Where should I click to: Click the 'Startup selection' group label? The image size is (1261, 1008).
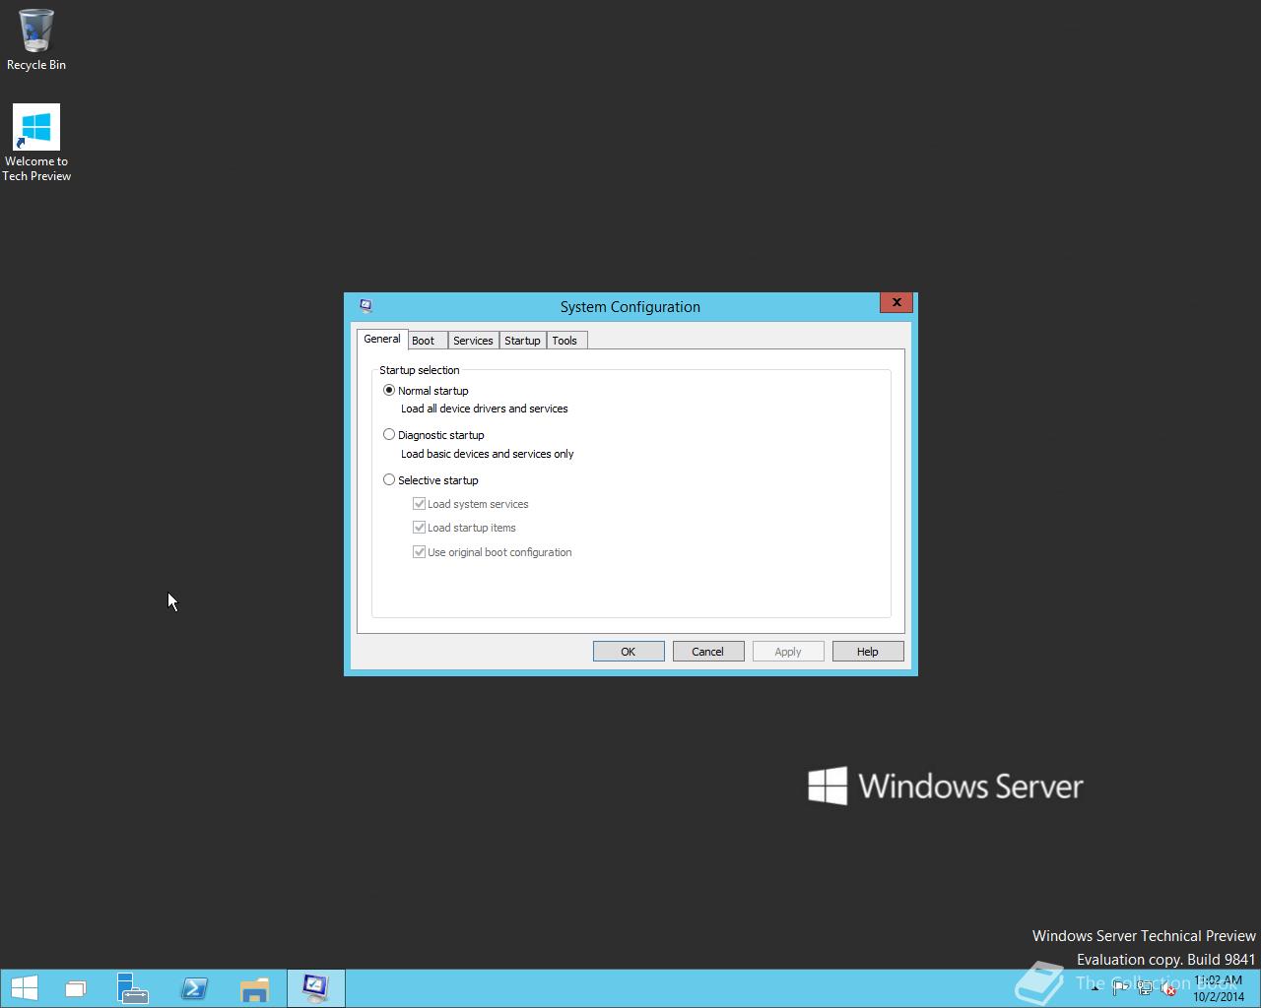tap(420, 370)
